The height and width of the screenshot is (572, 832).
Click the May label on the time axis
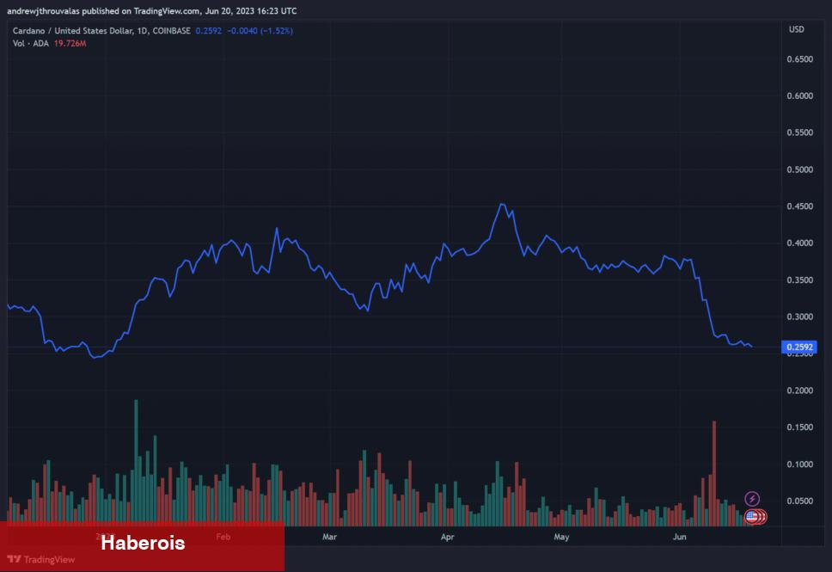[561, 537]
